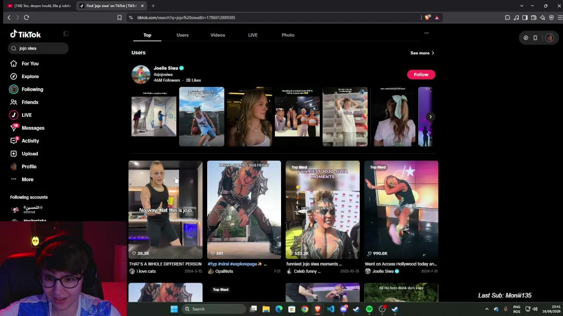The width and height of the screenshot is (563, 316).
Task: Open 'i love cats' author profile
Action: click(x=143, y=271)
